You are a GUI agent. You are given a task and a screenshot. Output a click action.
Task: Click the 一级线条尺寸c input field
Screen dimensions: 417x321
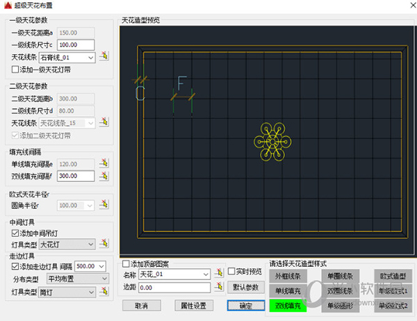click(76, 44)
